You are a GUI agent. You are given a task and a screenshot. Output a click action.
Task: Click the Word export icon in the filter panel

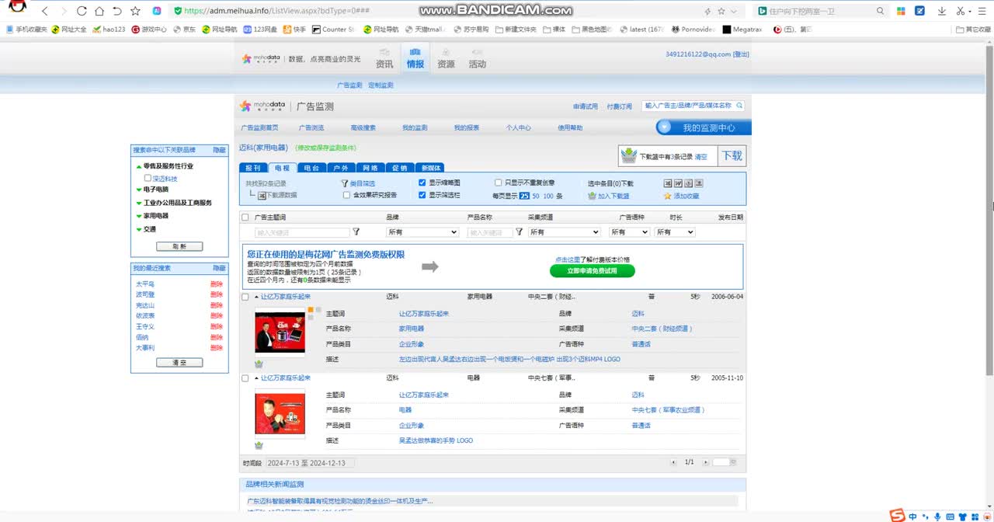coord(678,183)
